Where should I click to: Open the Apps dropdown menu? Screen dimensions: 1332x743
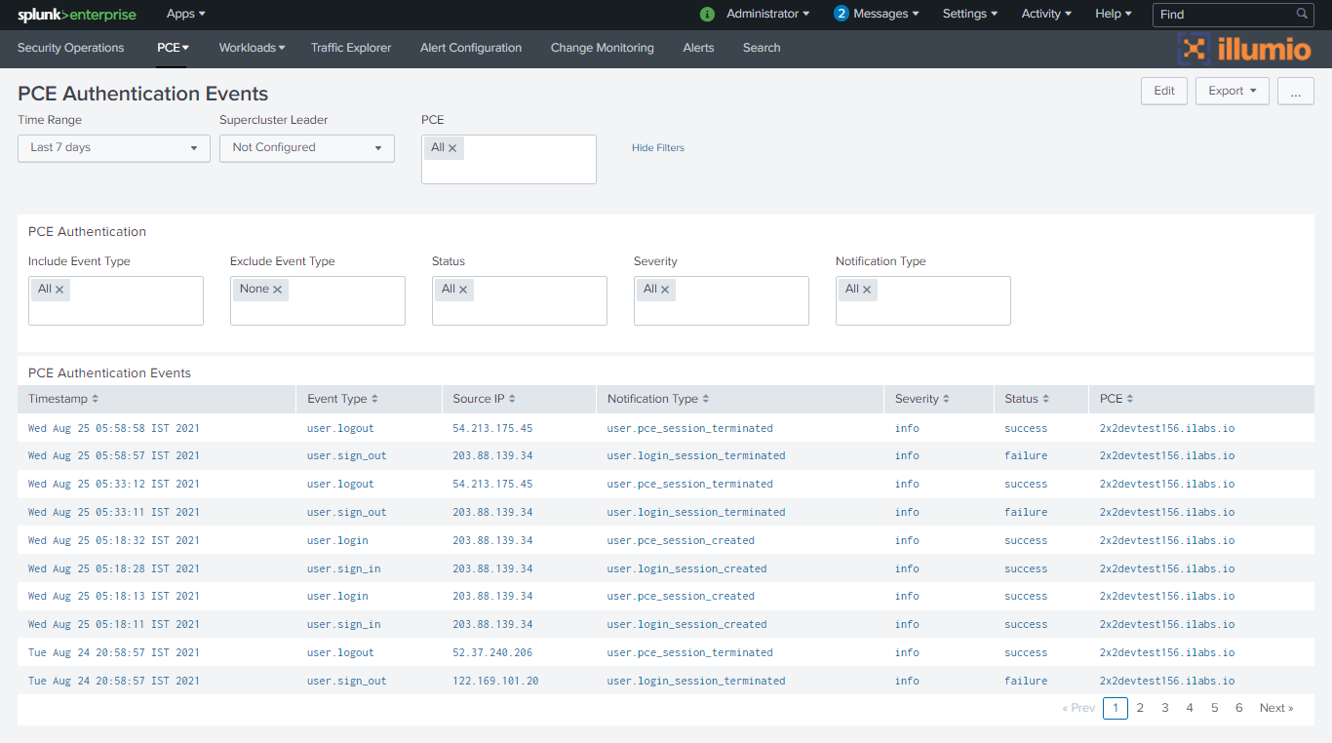coord(186,14)
